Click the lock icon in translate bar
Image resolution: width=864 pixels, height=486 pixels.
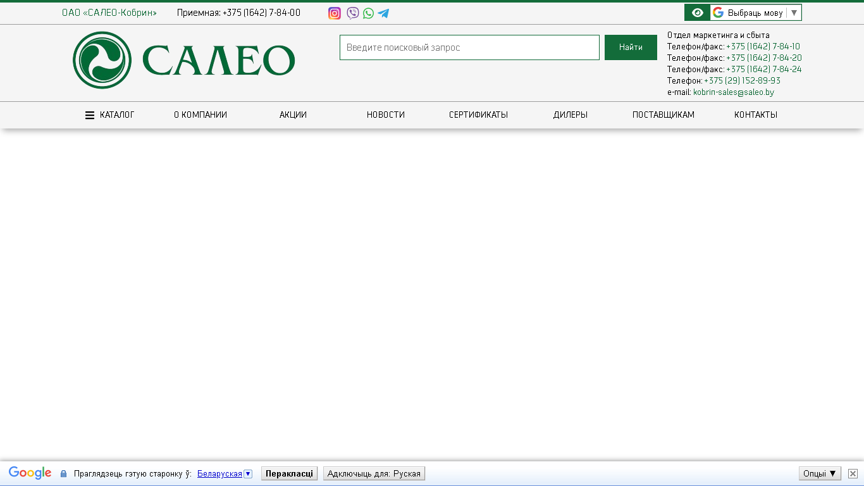pos(63,473)
